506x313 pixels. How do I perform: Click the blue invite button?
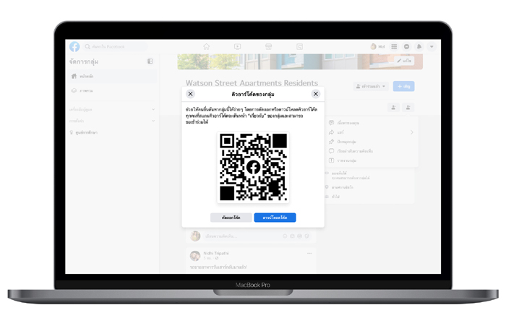tap(403, 87)
